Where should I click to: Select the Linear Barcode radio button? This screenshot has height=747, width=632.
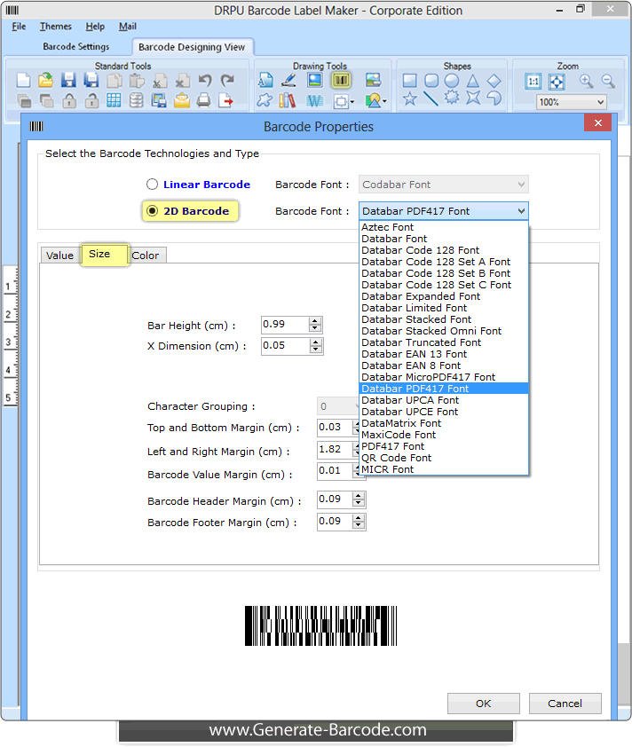click(x=153, y=185)
